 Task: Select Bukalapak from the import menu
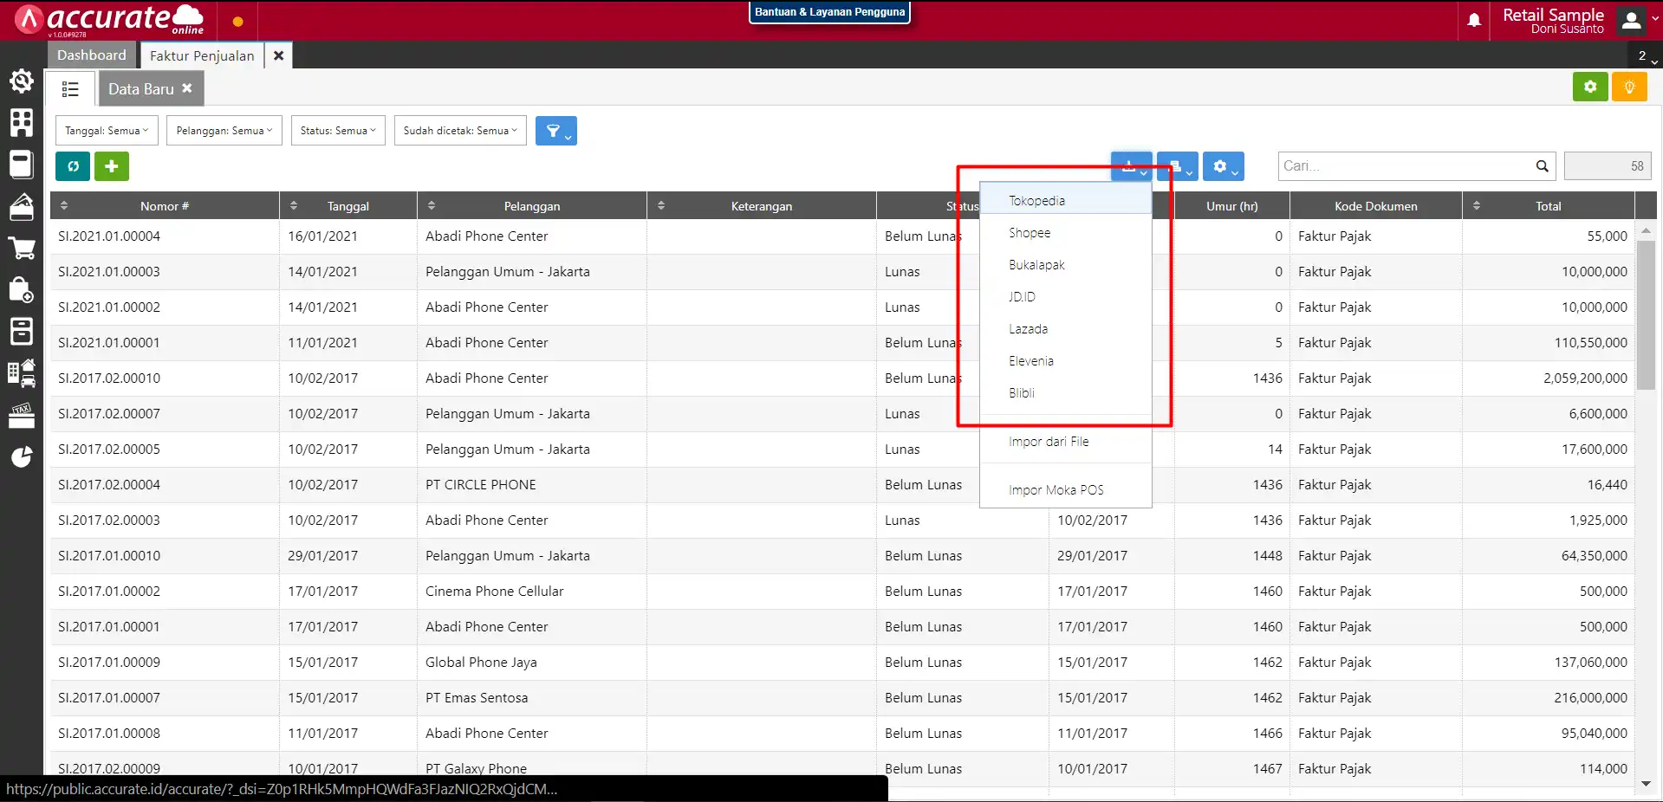click(1065, 265)
